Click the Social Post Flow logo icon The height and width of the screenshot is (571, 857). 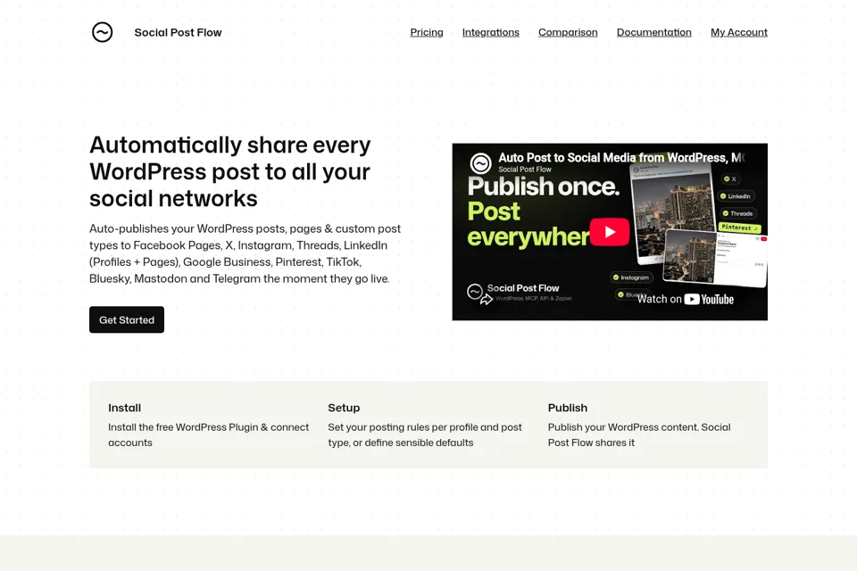tap(102, 32)
